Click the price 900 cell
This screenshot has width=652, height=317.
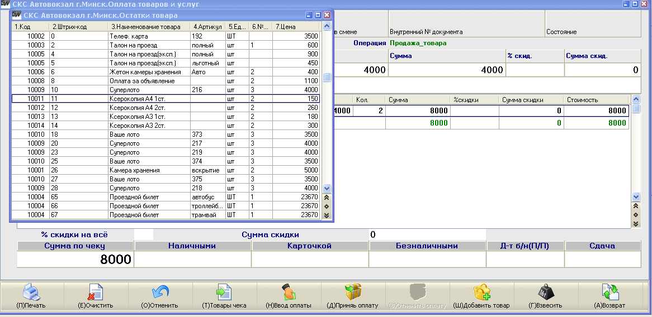(296, 54)
